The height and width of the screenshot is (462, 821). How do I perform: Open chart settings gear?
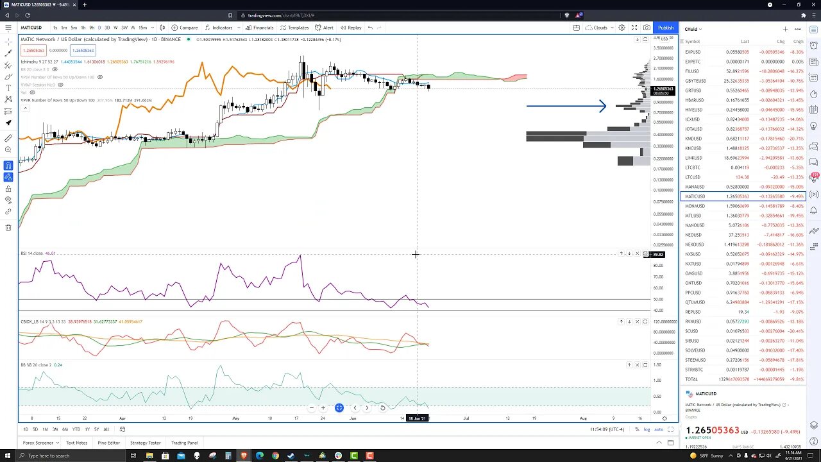621,28
